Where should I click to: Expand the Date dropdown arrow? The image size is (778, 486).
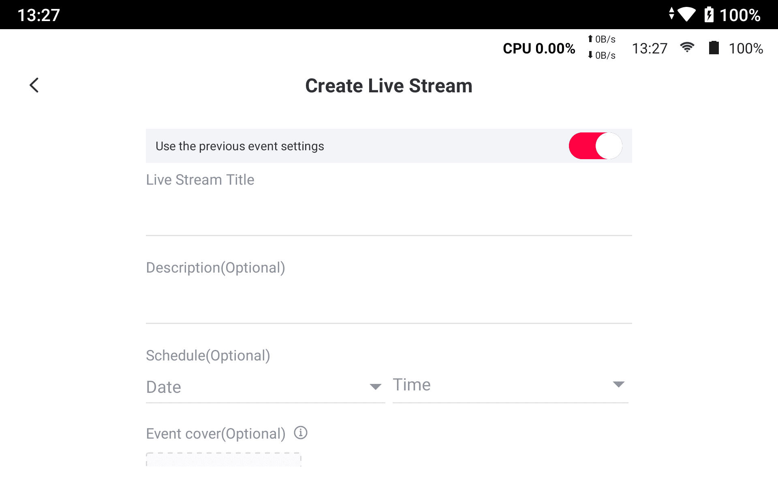click(x=376, y=387)
